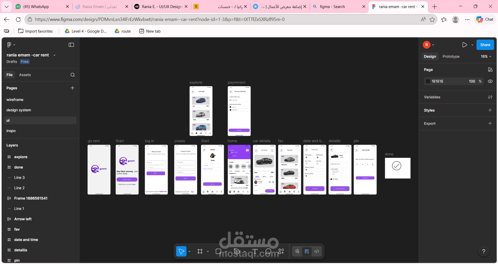Open Import favorites bookmark

pos(35,31)
